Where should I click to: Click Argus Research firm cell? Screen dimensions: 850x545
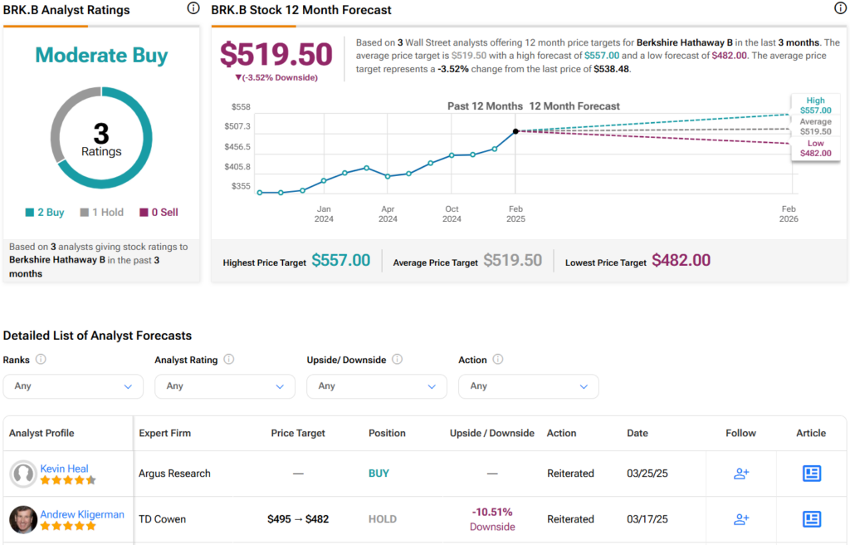click(174, 474)
